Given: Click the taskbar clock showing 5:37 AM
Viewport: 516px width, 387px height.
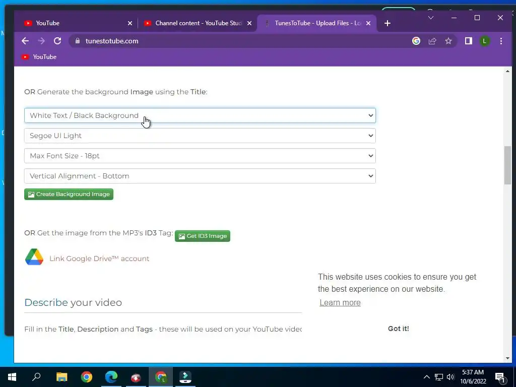Looking at the screenshot, I should coord(473,377).
